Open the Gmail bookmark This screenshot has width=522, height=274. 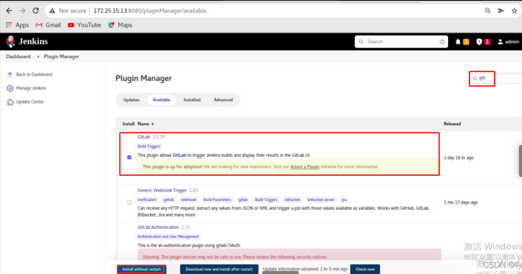coord(48,25)
